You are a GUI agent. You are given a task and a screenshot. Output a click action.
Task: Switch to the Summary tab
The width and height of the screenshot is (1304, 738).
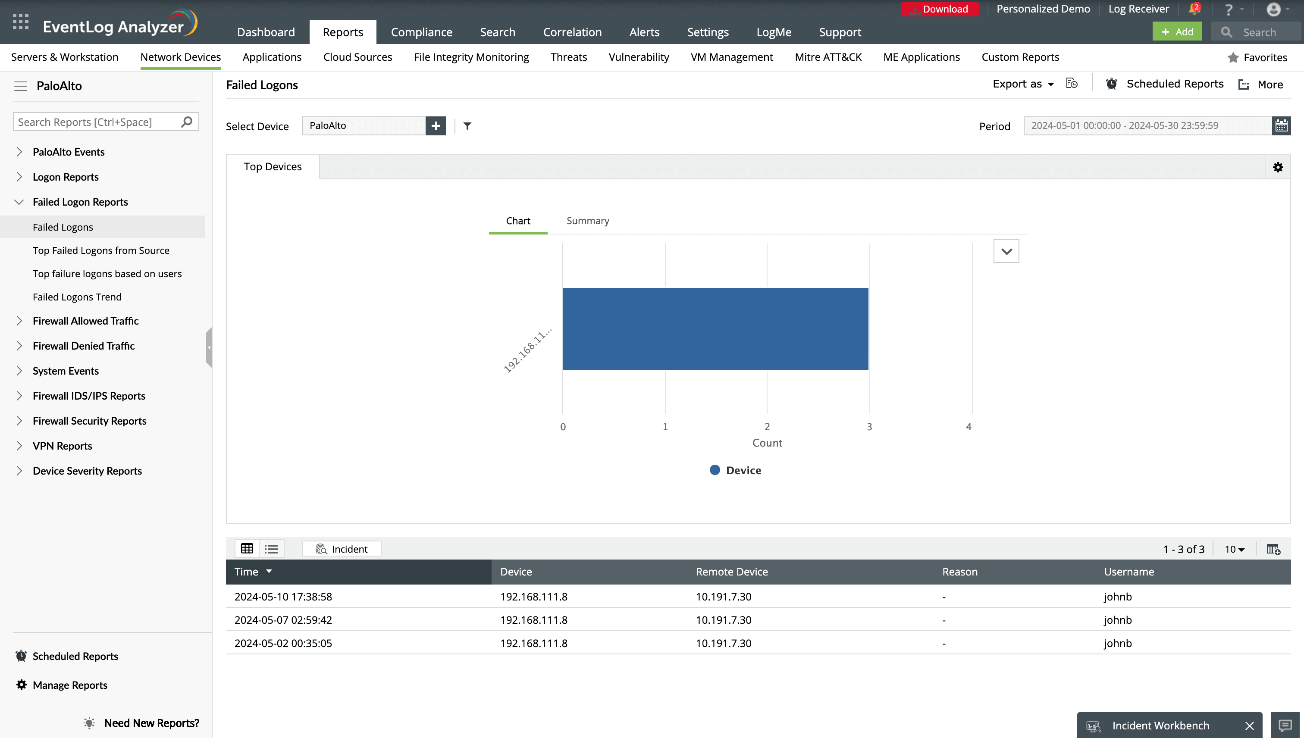click(588, 221)
